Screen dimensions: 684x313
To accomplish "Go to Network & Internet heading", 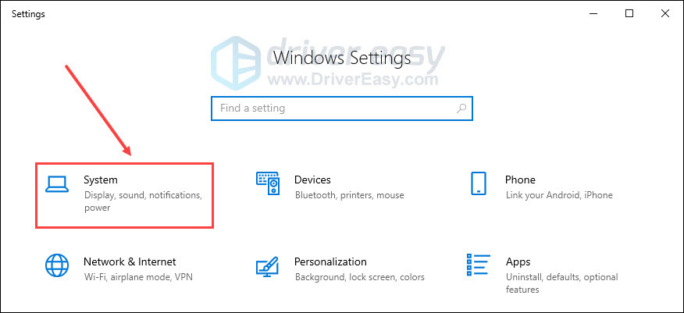I will 130,262.
